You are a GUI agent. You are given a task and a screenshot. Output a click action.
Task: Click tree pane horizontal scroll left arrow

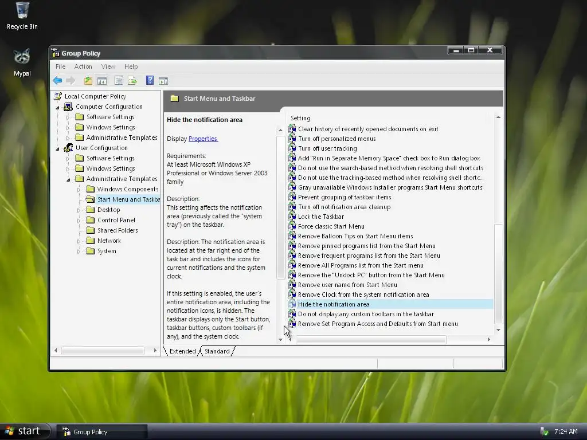click(56, 350)
